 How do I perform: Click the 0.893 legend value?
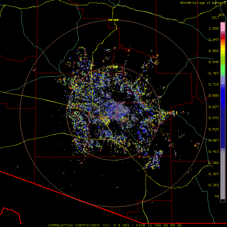[214, 51]
